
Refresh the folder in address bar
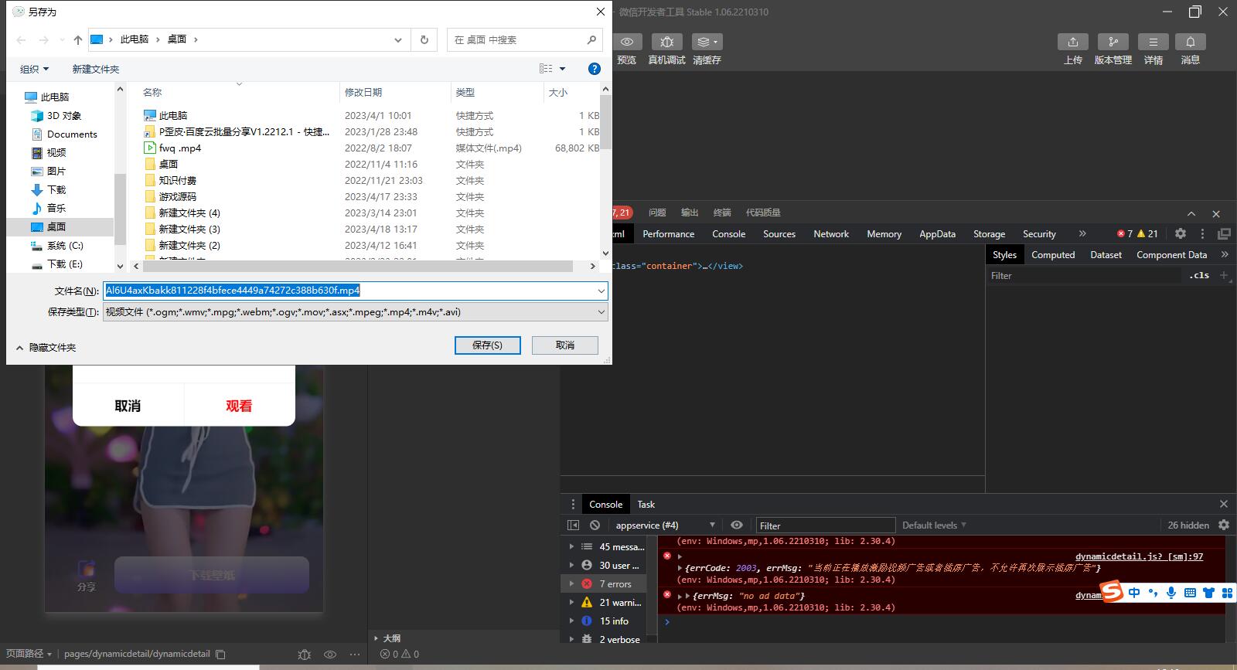pyautogui.click(x=424, y=39)
